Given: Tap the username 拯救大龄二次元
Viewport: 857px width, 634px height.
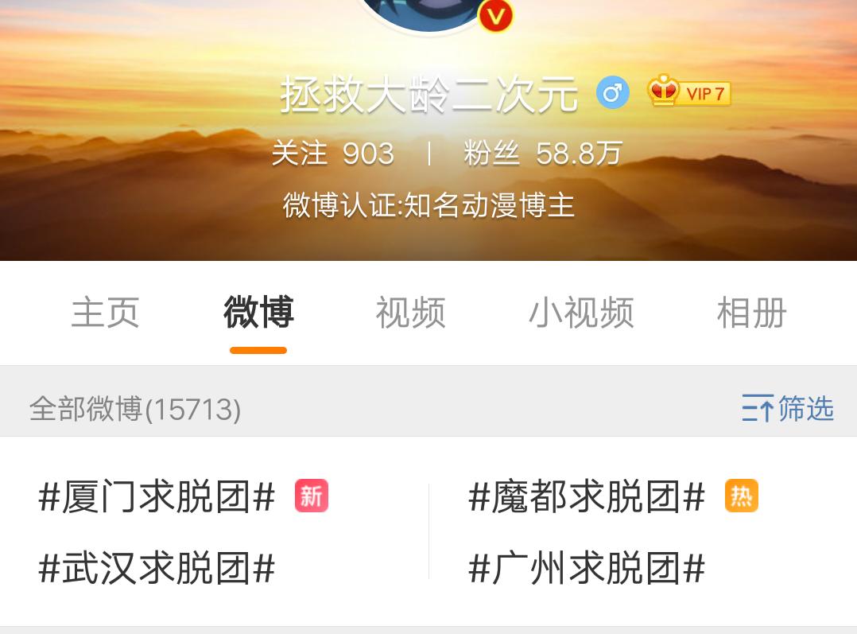Looking at the screenshot, I should point(429,94).
